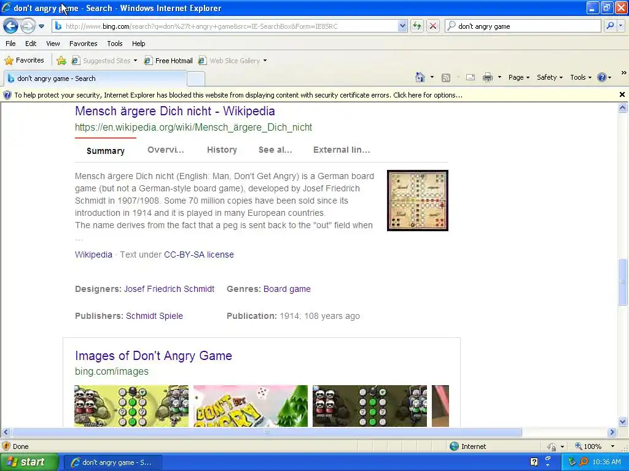Open the bing.com/images link

(x=112, y=371)
